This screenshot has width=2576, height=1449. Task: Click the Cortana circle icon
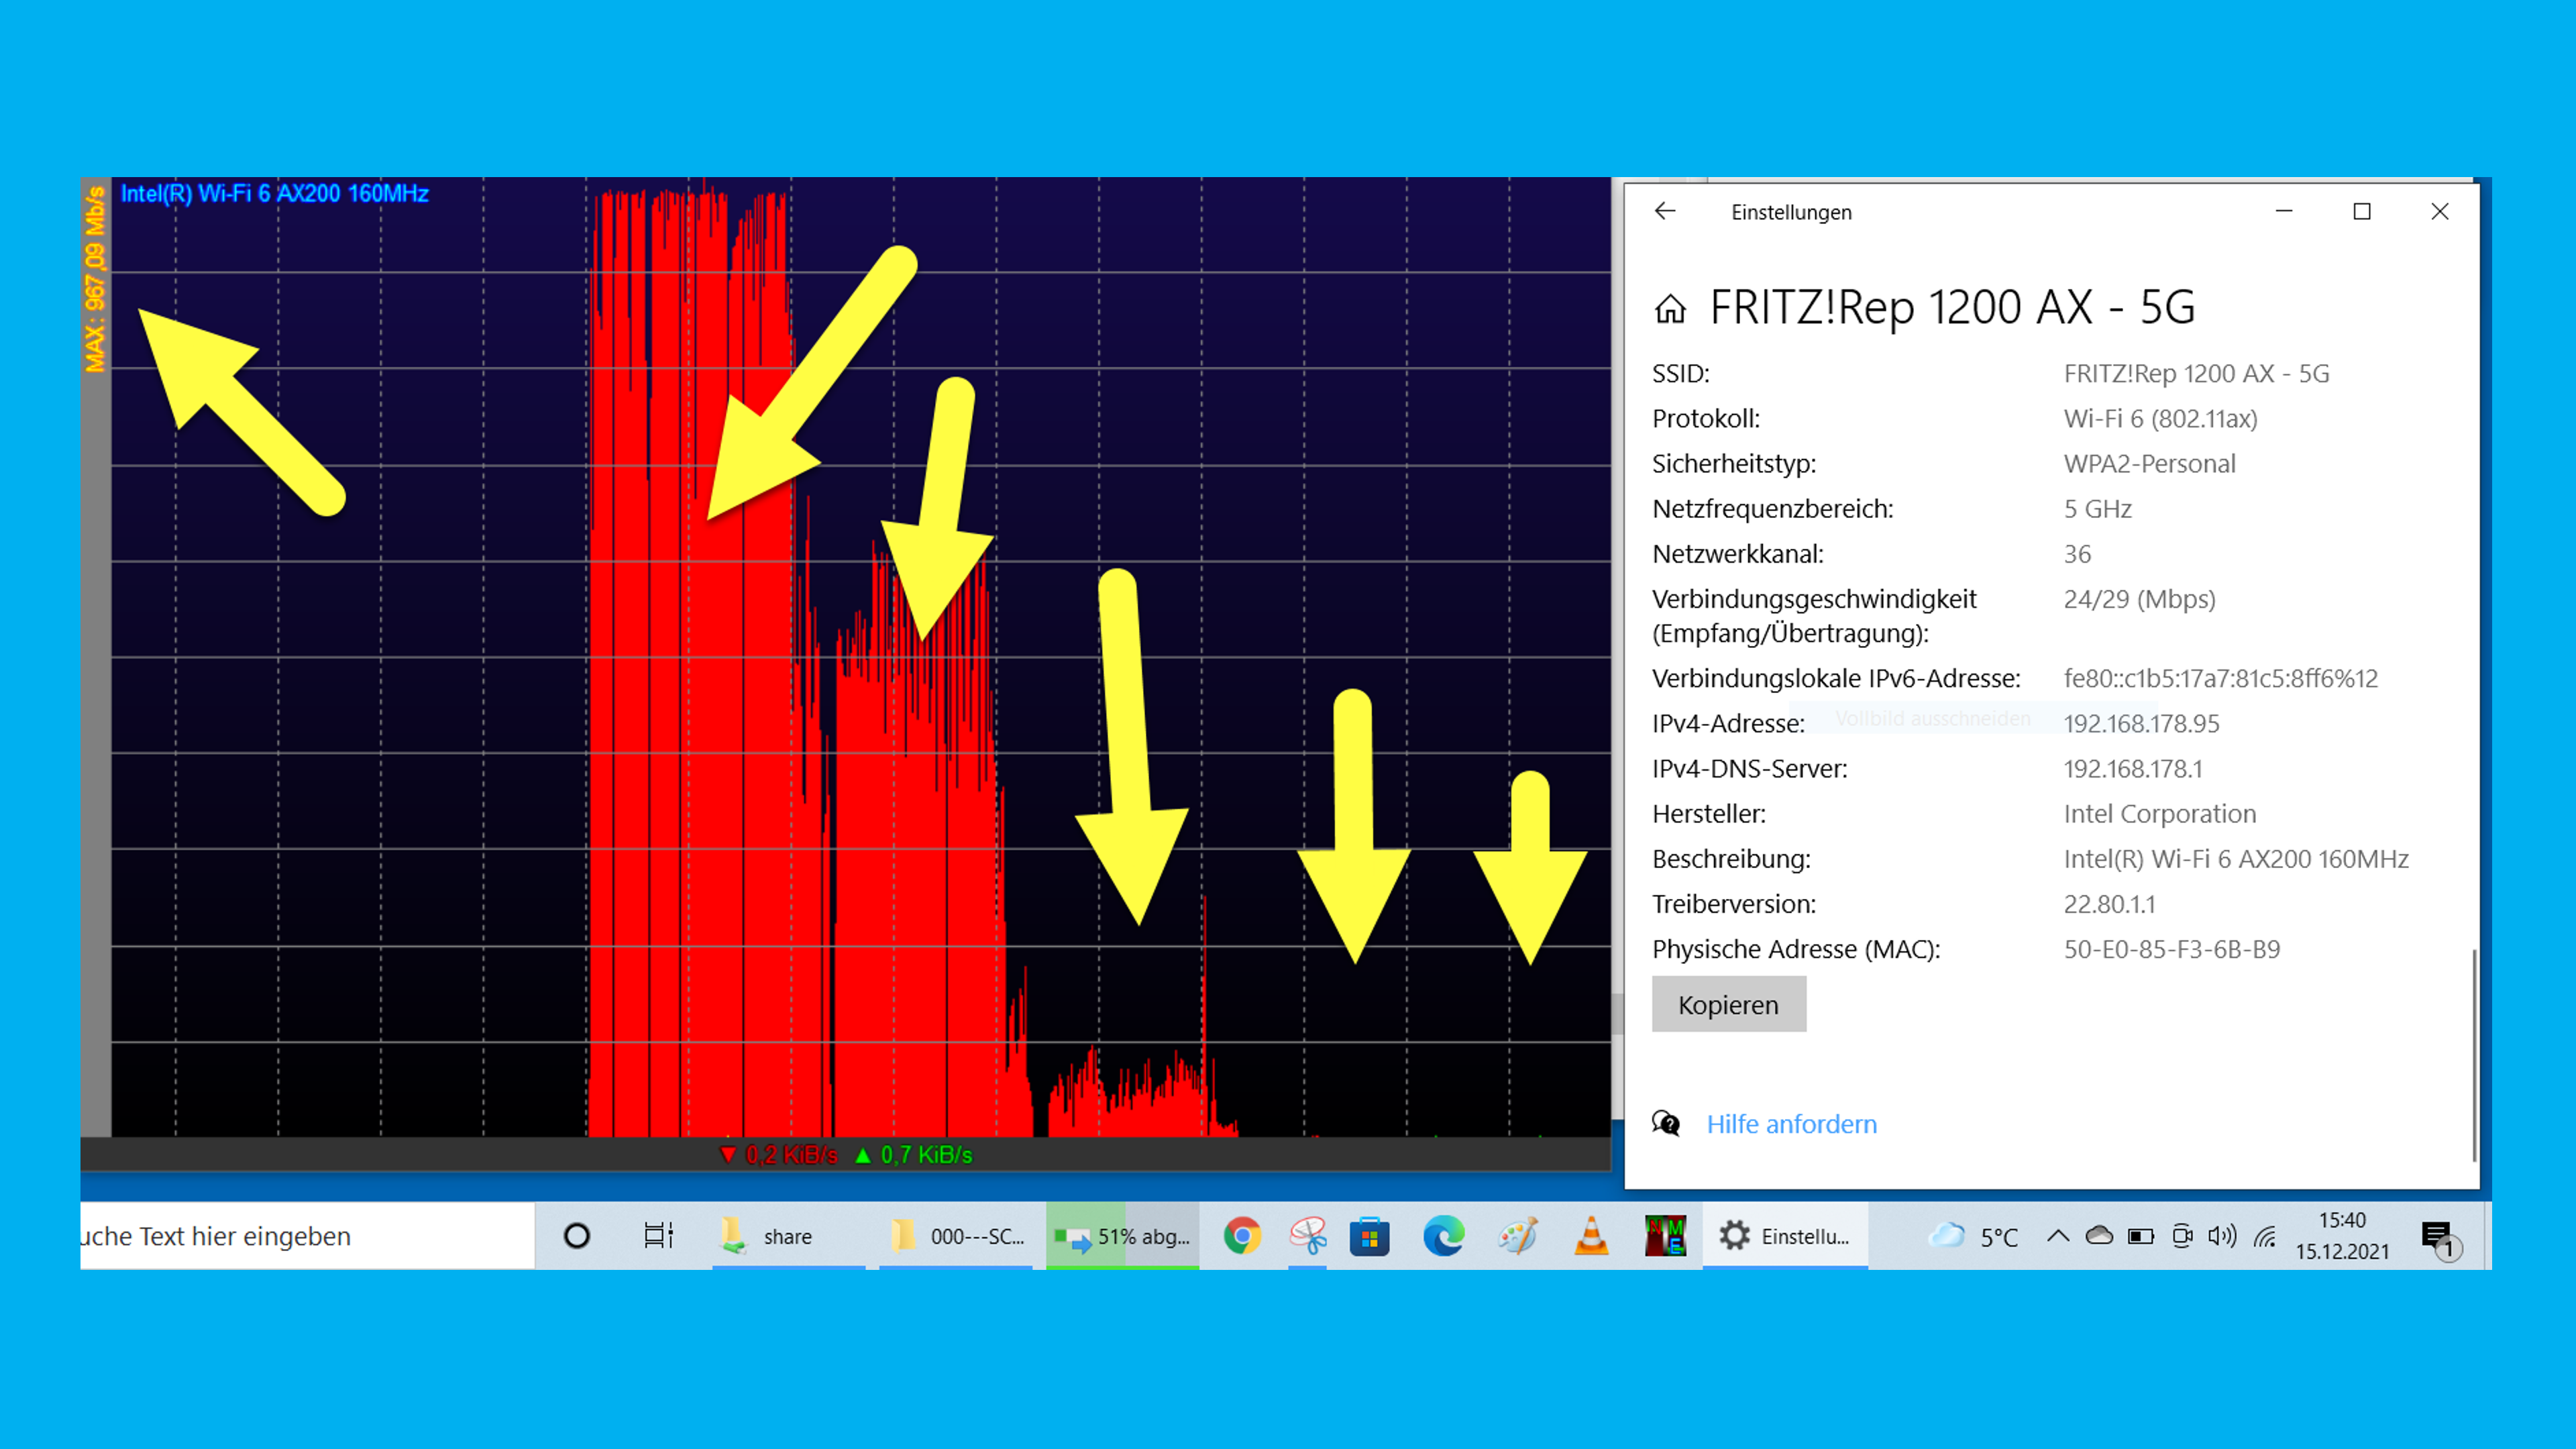pos(577,1236)
